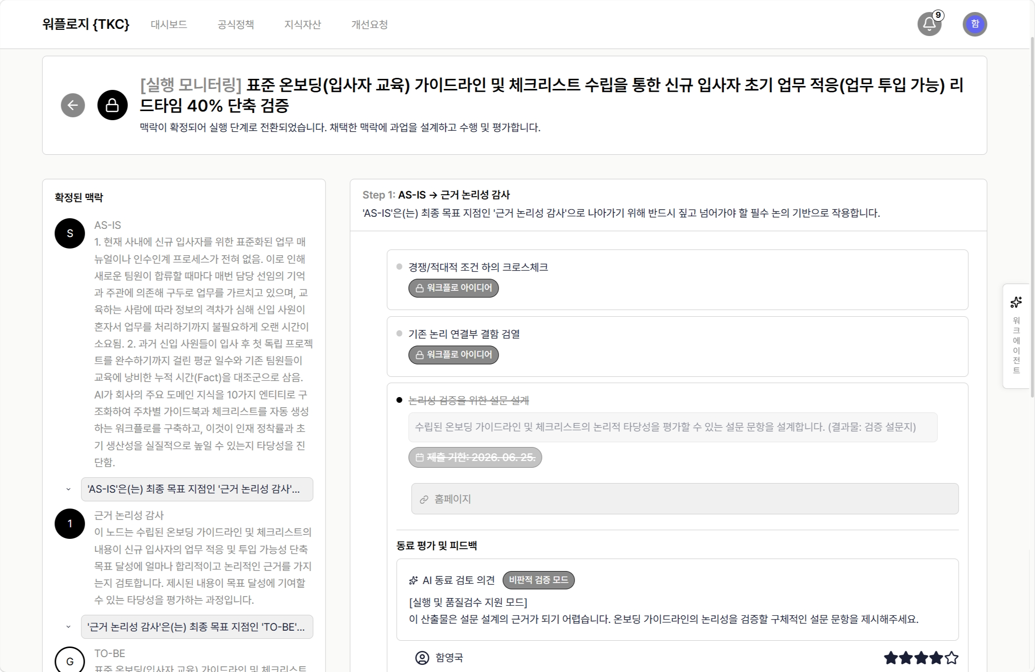
Task: Open the user profile avatar '함'
Action: [x=974, y=24]
